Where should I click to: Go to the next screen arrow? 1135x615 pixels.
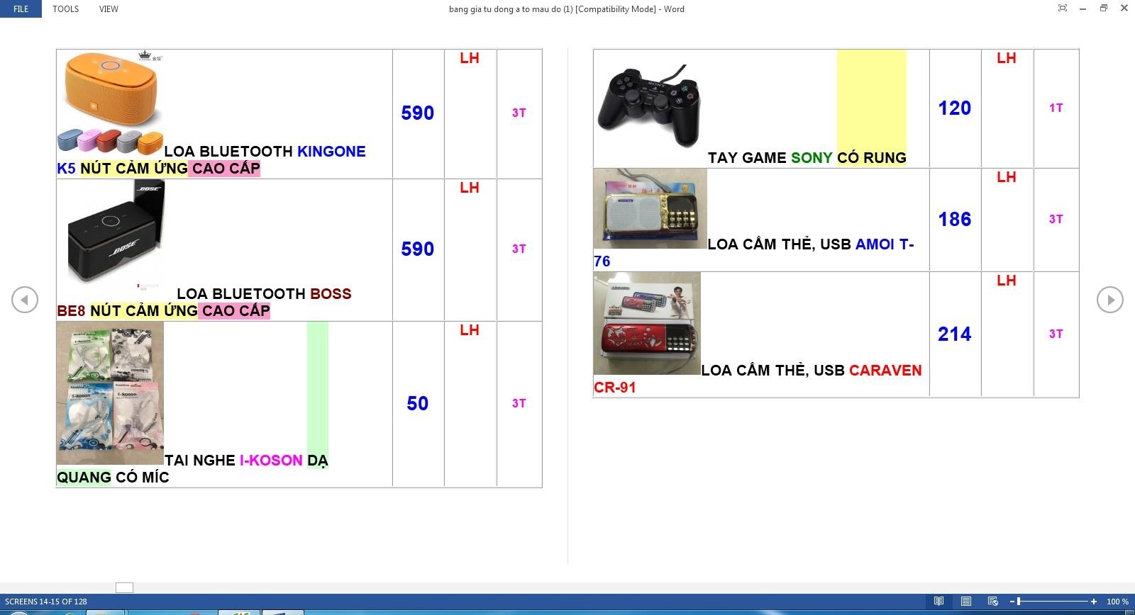1109,299
